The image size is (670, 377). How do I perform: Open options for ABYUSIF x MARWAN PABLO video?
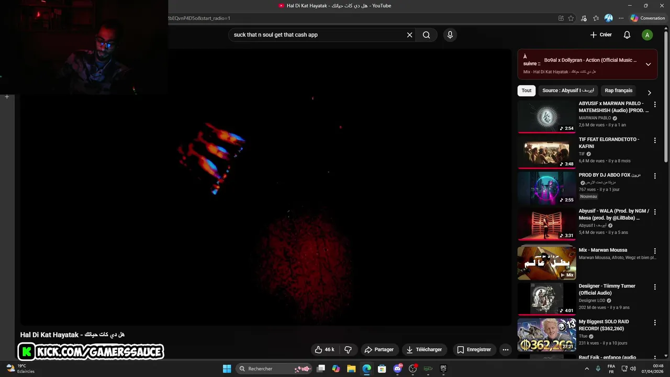pos(654,105)
